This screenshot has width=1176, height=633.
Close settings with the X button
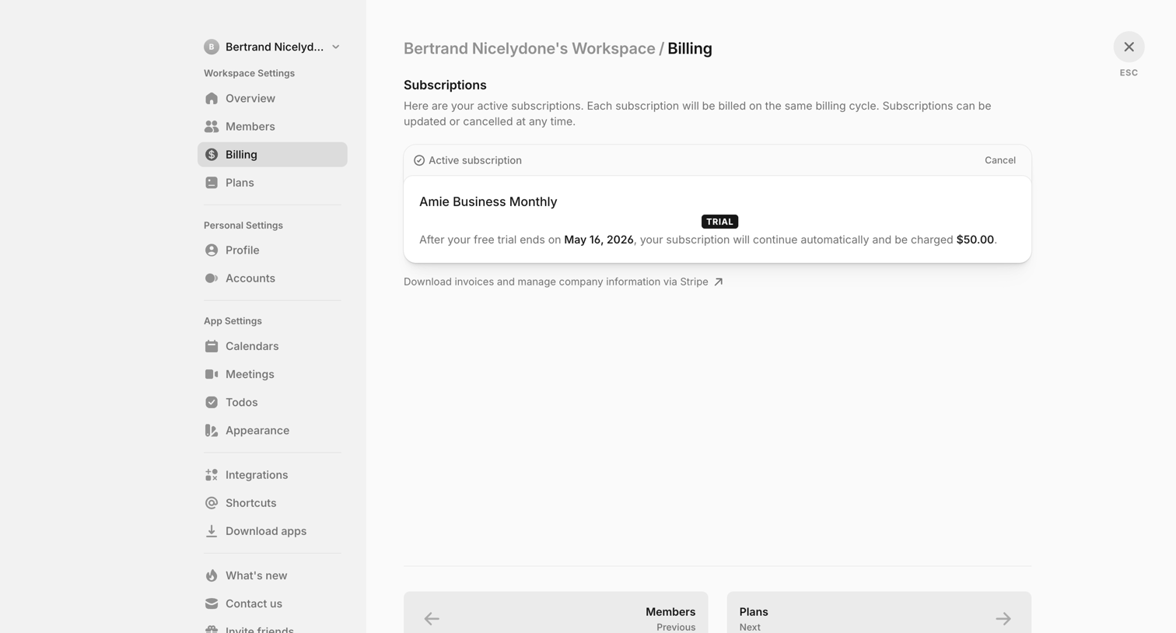point(1129,47)
